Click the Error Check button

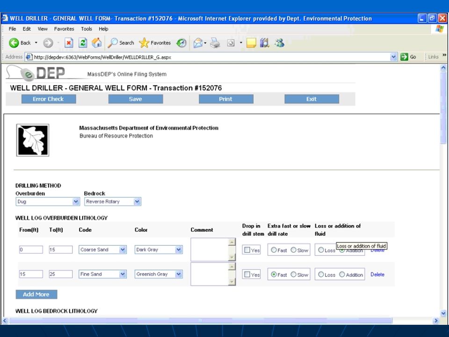48,99
